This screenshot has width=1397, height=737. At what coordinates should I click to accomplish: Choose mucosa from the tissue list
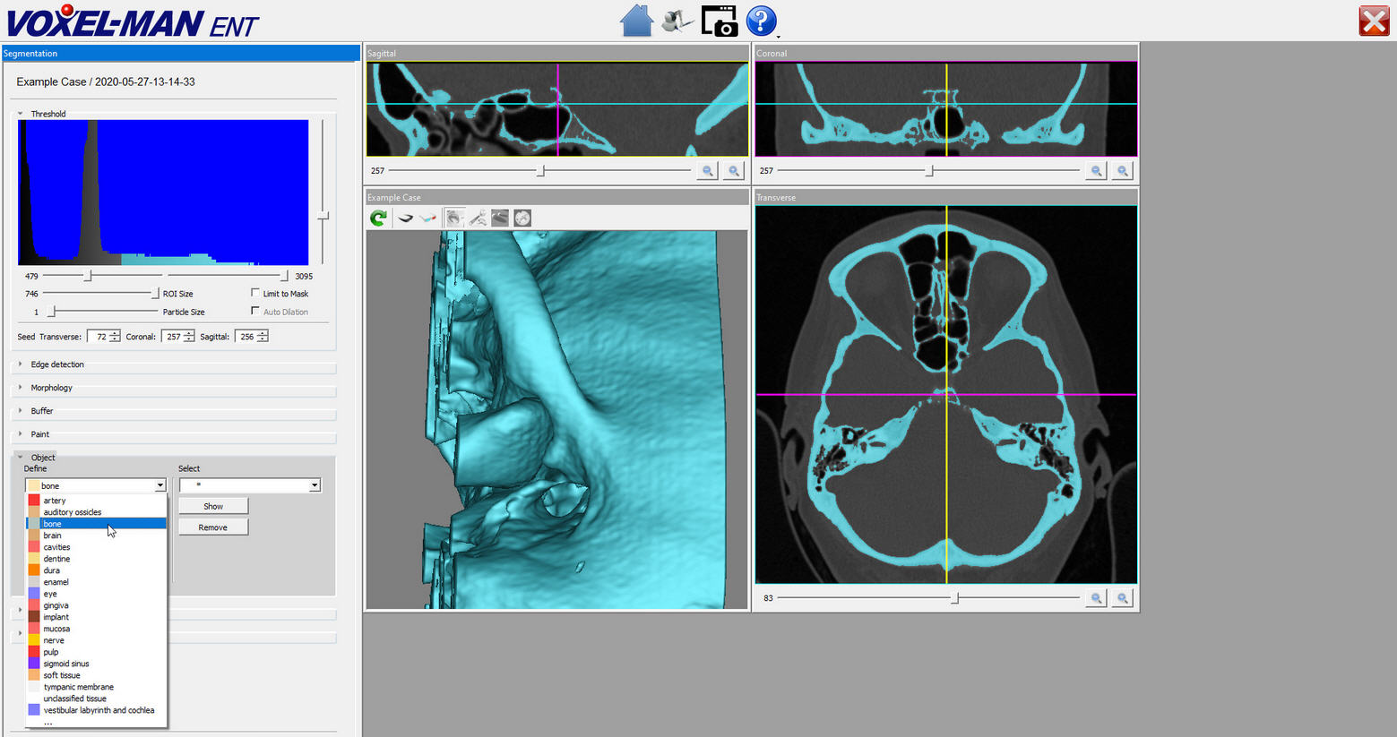click(x=96, y=629)
